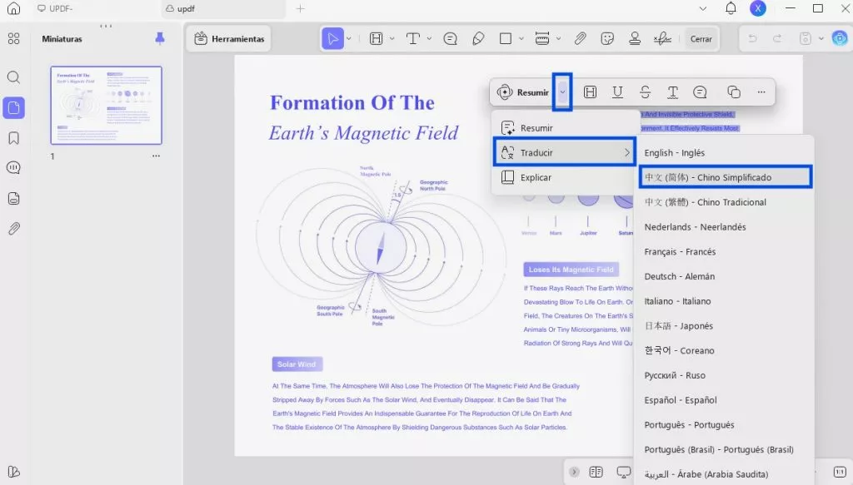Add a new tab with plus button
The height and width of the screenshot is (485, 853).
[x=300, y=8]
